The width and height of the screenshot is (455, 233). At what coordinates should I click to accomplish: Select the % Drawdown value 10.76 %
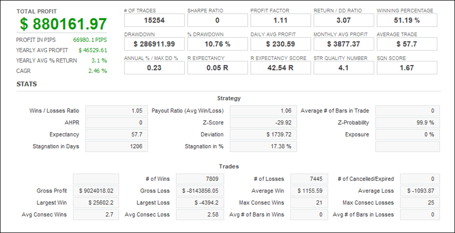point(217,44)
